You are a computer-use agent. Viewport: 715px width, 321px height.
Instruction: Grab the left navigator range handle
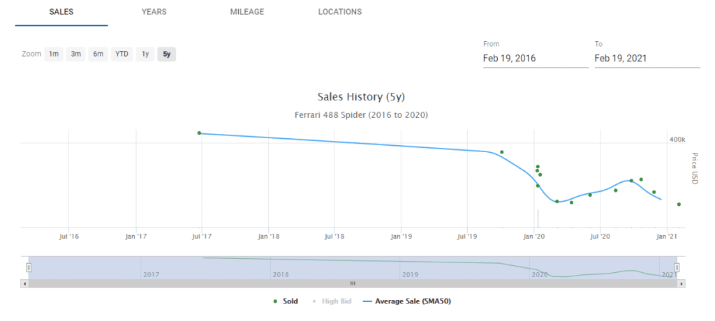point(28,268)
